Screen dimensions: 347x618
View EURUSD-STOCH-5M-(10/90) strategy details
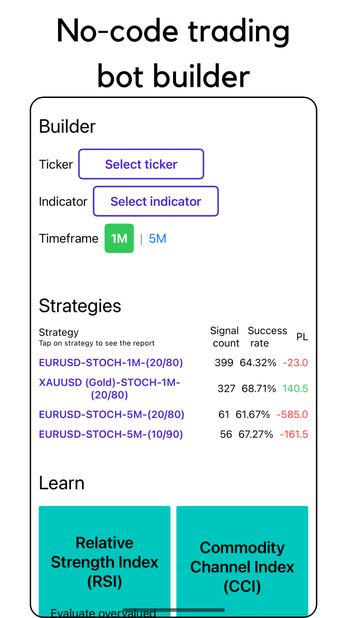111,434
